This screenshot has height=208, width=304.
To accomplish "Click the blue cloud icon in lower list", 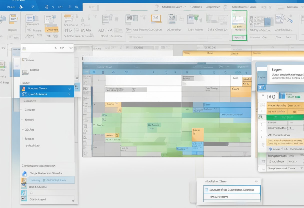I will coord(24,173).
